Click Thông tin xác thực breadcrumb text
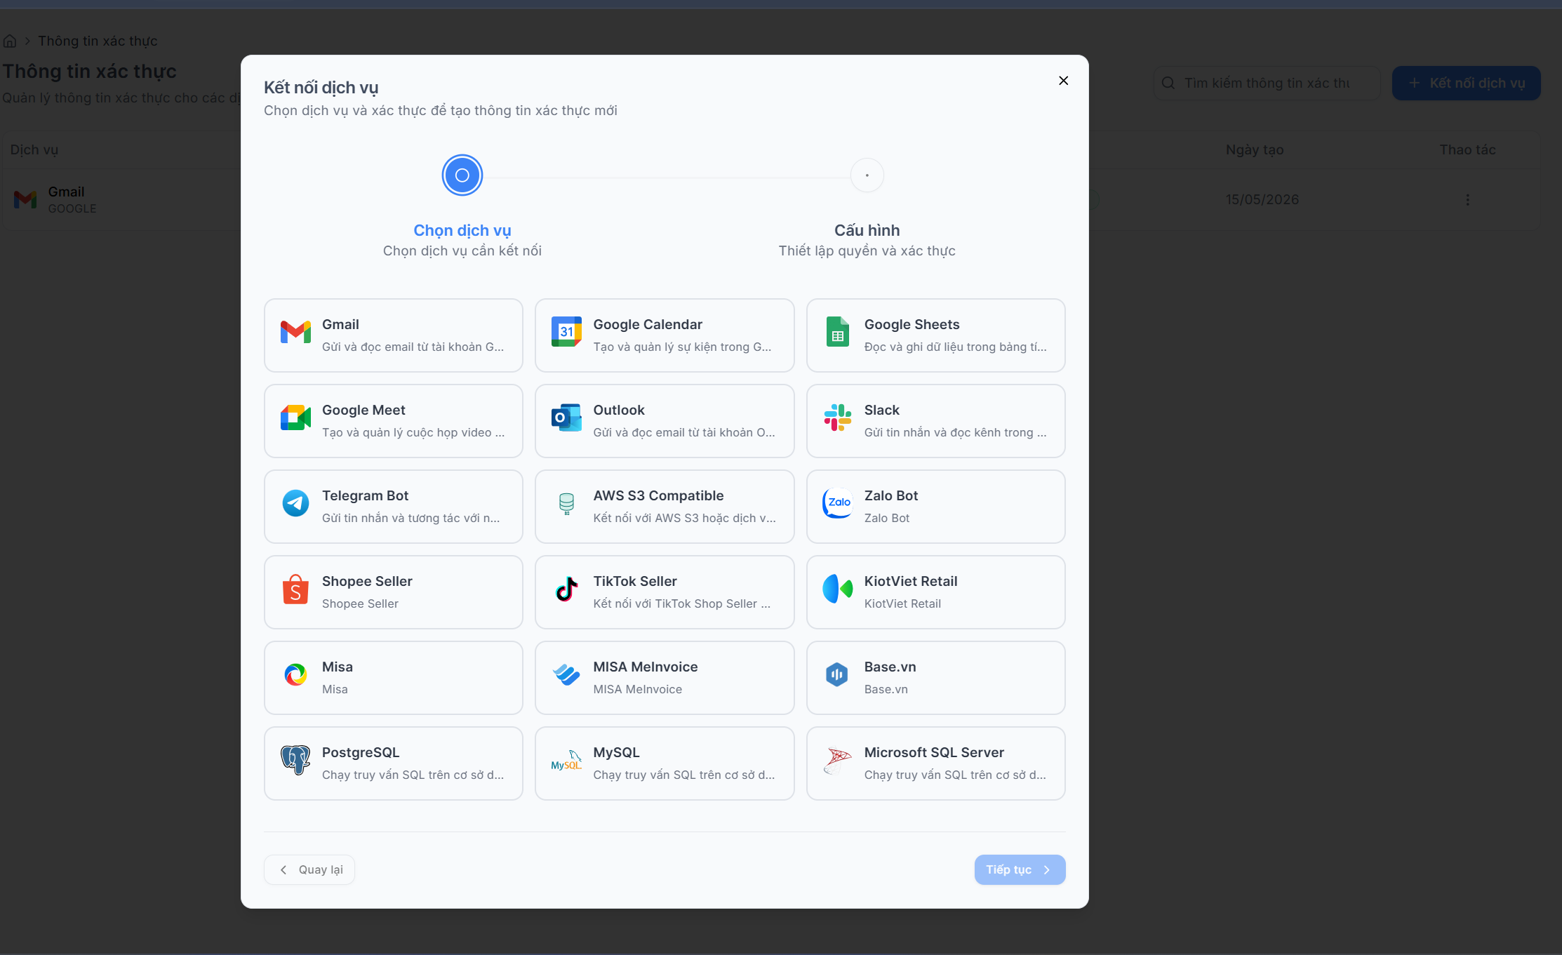Image resolution: width=1562 pixels, height=955 pixels. (x=98, y=41)
